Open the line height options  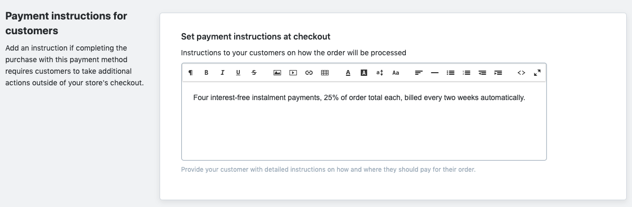[380, 73]
